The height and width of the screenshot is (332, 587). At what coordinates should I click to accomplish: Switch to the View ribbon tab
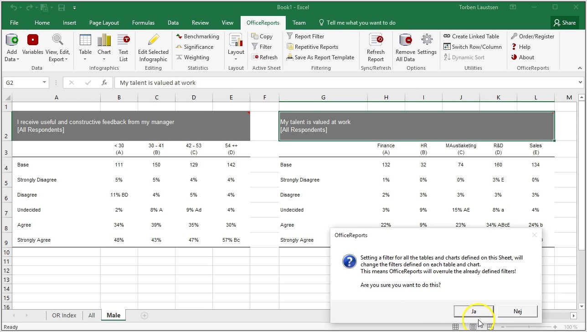coord(227,23)
